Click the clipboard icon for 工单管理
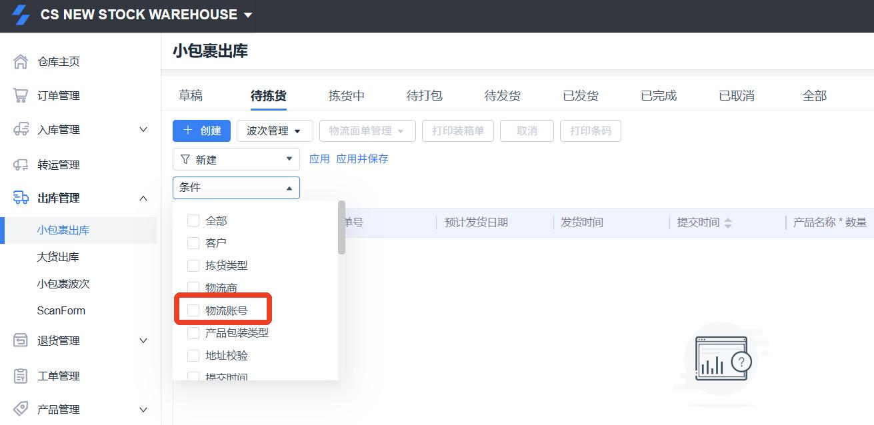This screenshot has height=425, width=874. coord(21,376)
